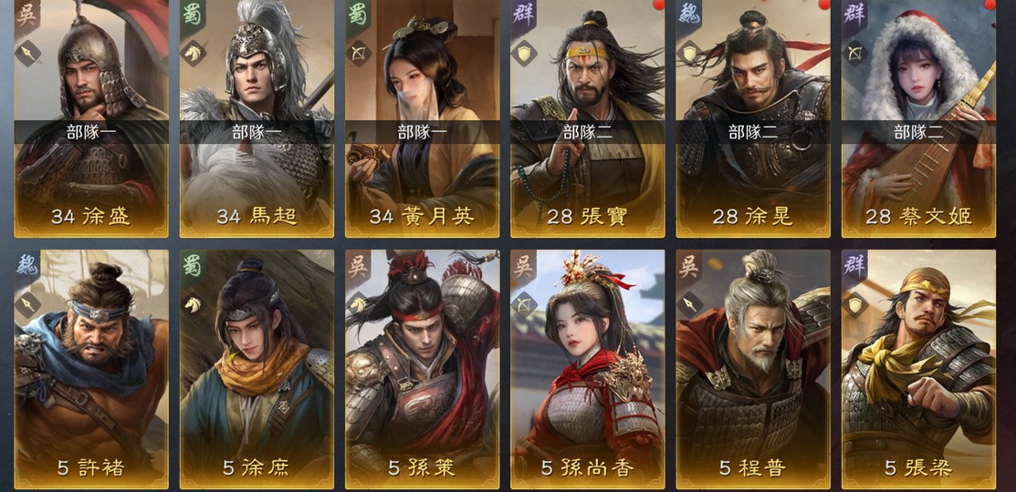Click the spear troop icon on 徐盛 card

click(28, 54)
